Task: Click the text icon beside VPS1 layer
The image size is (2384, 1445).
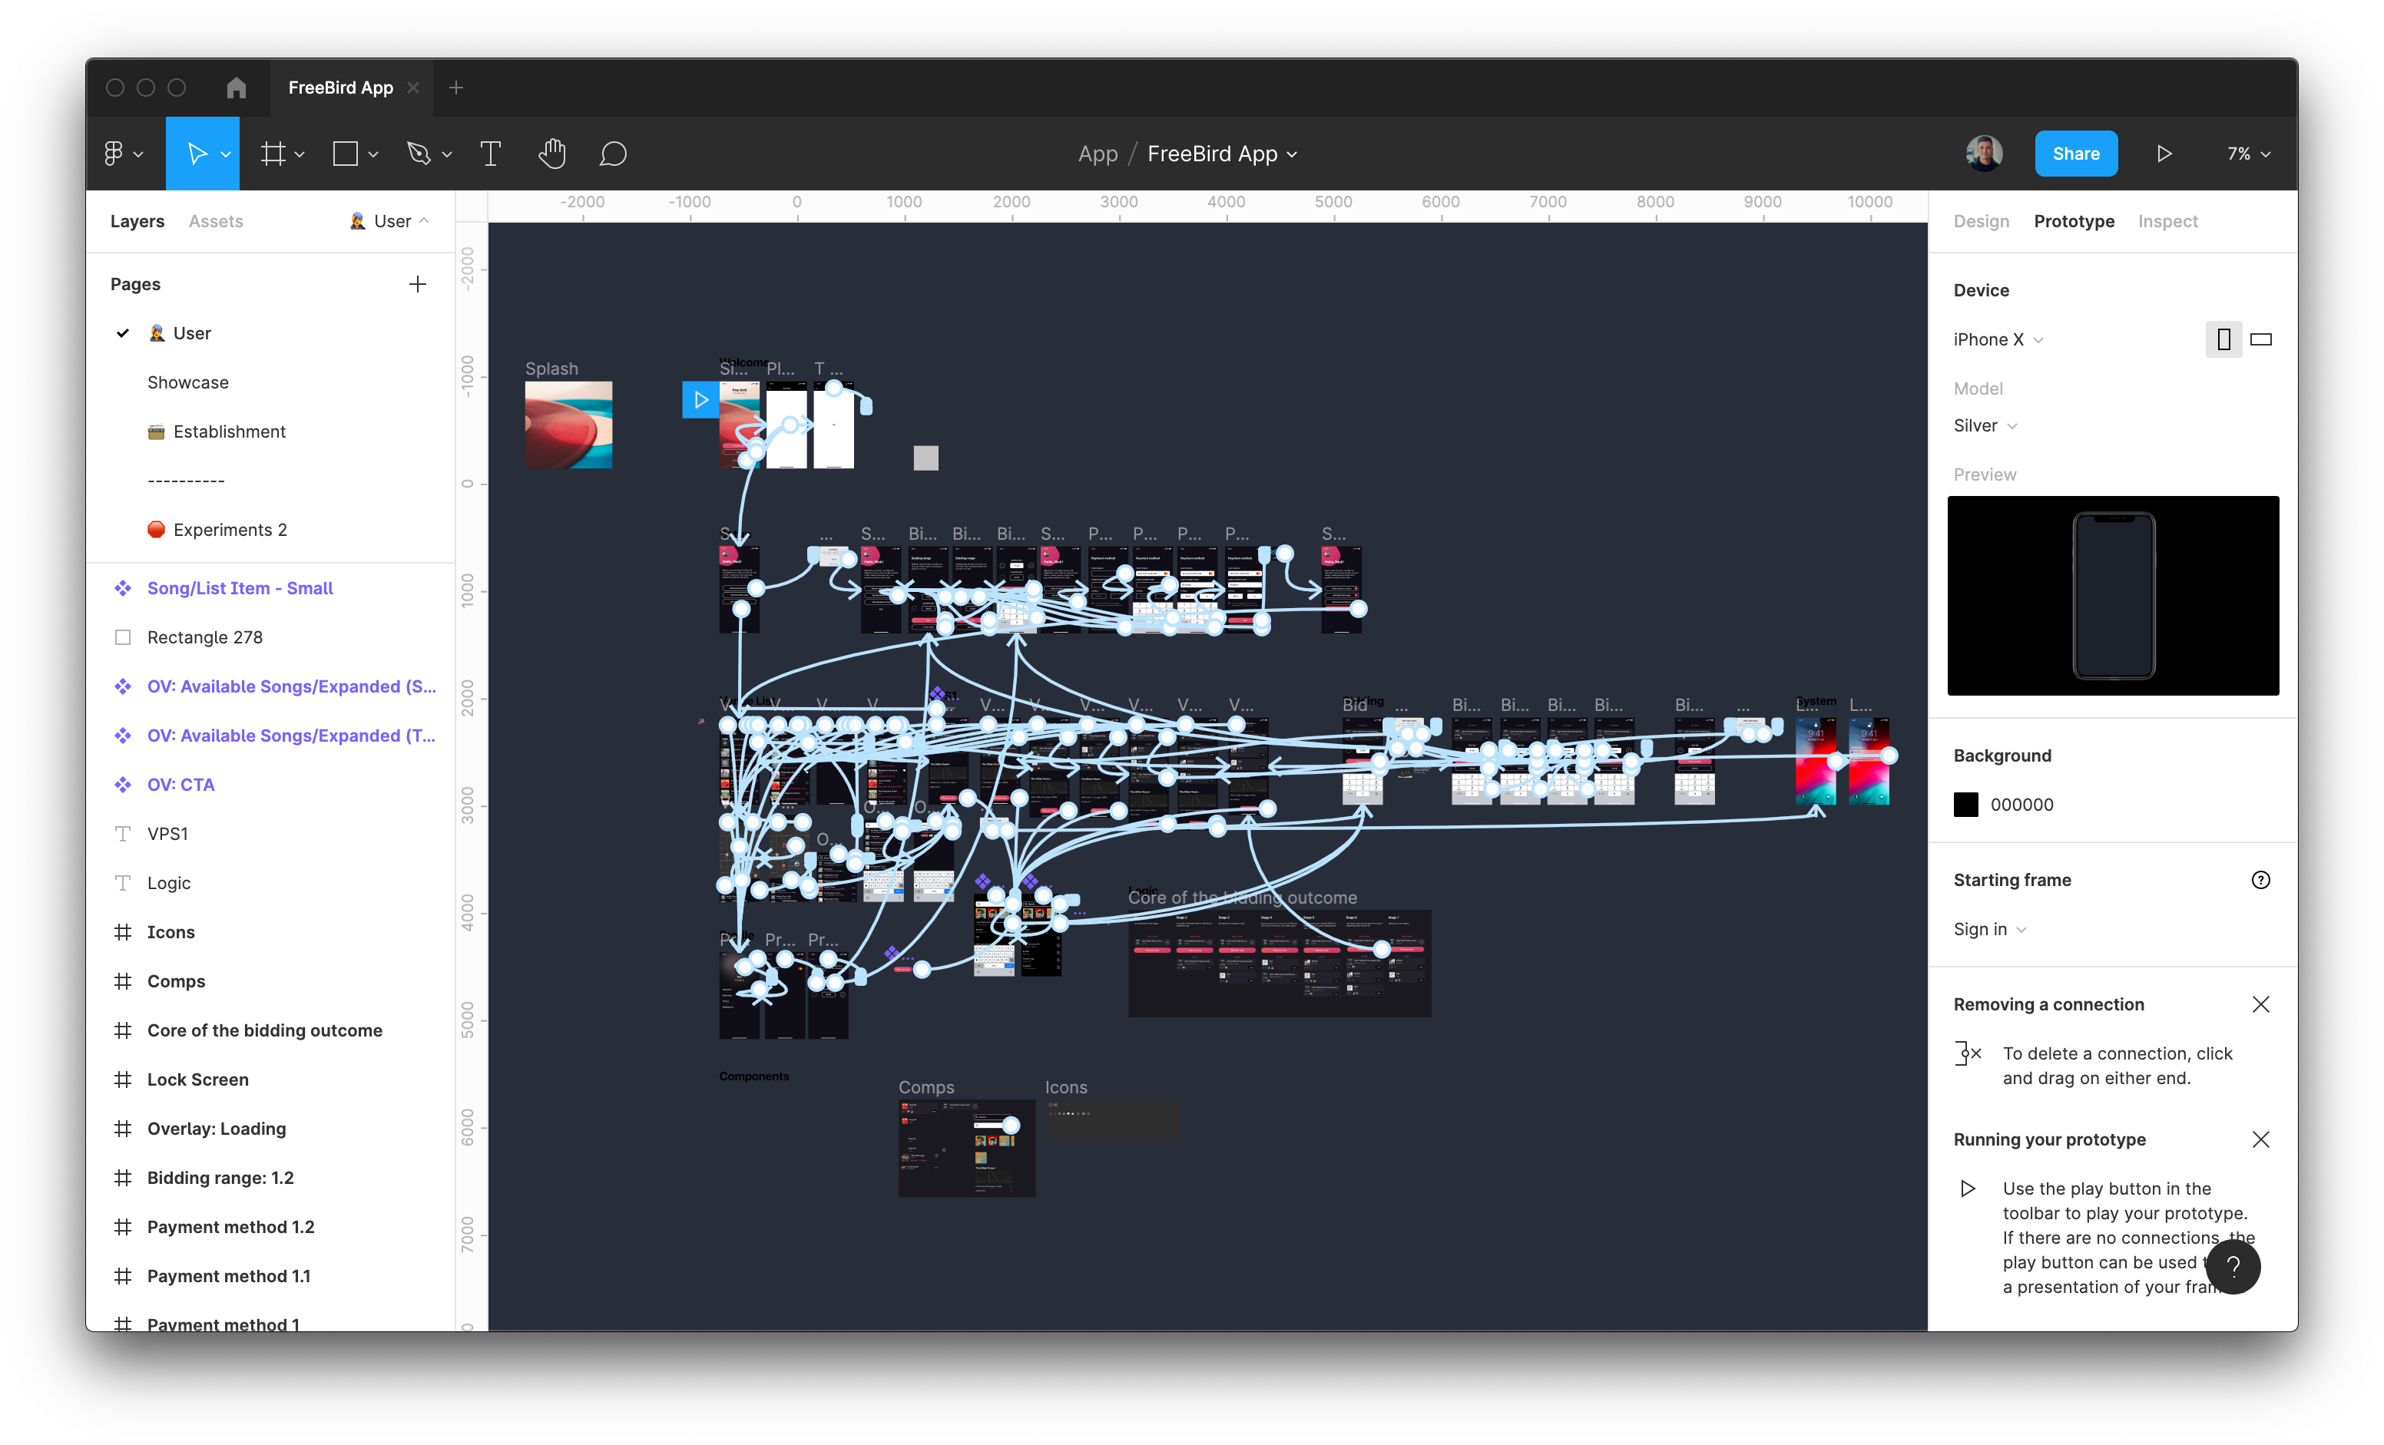Action: pyautogui.click(x=123, y=833)
